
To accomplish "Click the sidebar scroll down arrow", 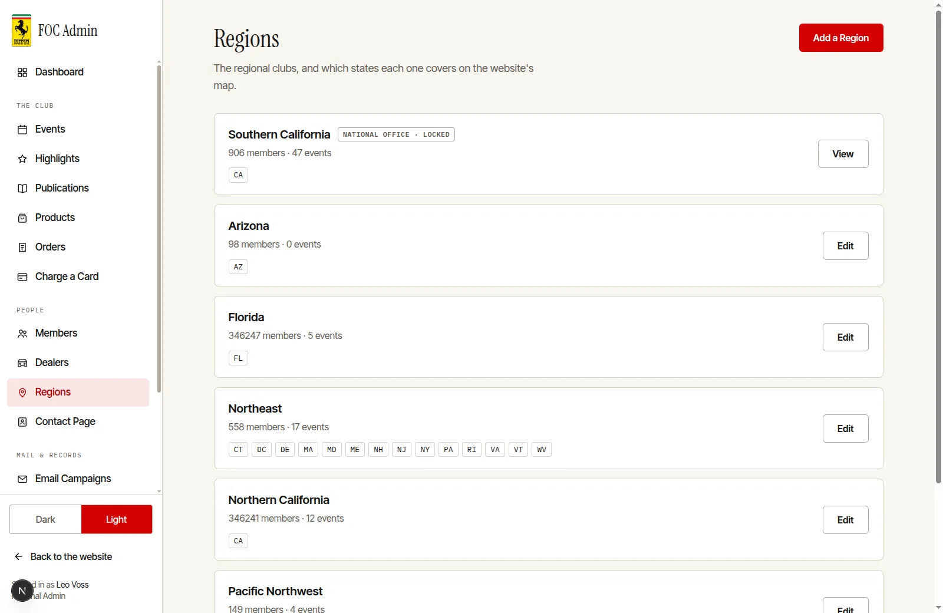I will [159, 491].
